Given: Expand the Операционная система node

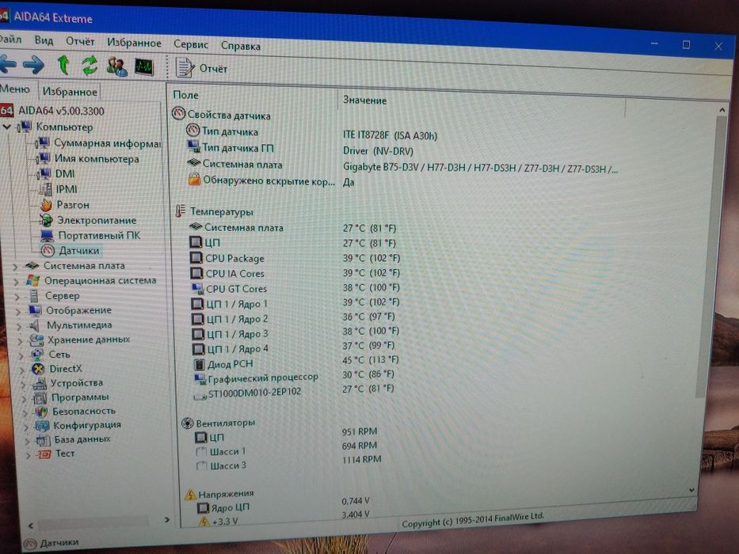Looking at the screenshot, I should tap(16, 281).
